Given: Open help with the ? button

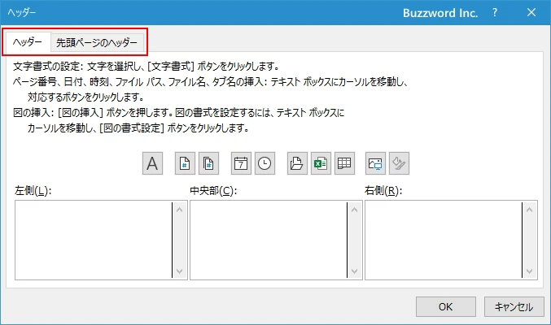Looking at the screenshot, I should pyautogui.click(x=495, y=13).
